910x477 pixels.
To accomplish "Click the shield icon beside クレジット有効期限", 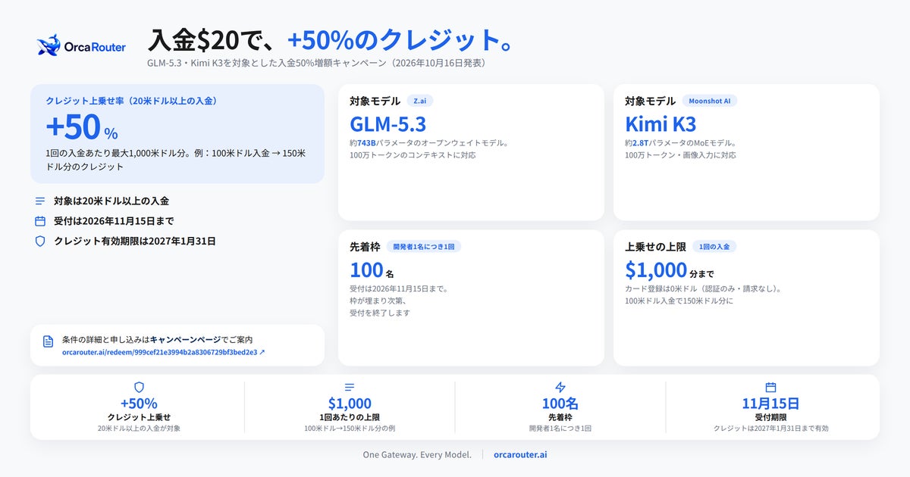I will 40,241.
